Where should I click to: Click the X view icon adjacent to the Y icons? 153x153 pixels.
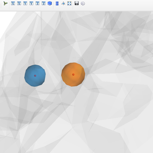(x=19, y=3)
